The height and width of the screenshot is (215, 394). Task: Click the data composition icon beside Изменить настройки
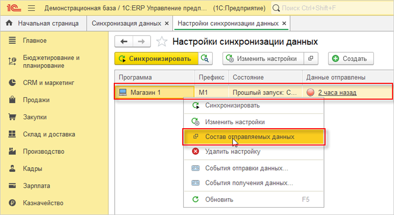pos(310,59)
